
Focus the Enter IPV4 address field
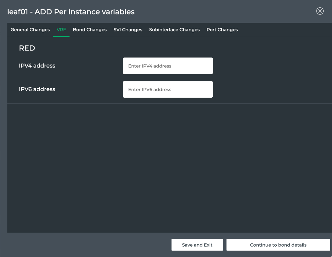168,66
